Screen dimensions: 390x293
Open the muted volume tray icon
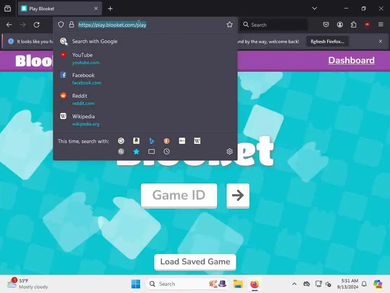(328, 284)
